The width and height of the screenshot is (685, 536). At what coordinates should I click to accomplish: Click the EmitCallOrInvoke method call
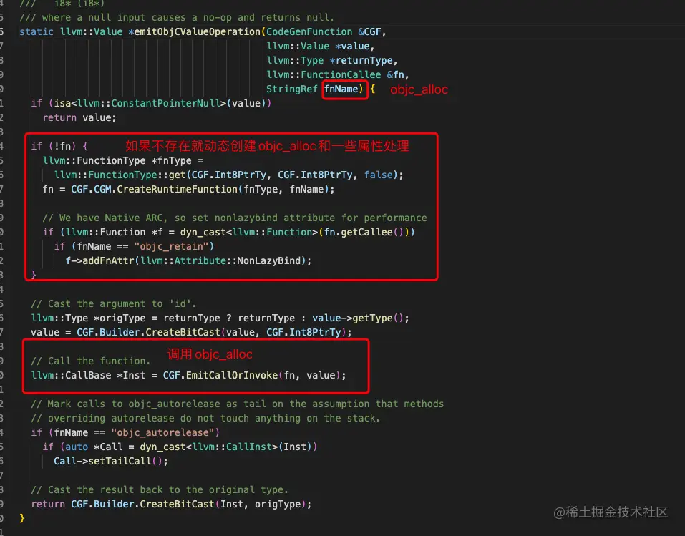point(231,376)
